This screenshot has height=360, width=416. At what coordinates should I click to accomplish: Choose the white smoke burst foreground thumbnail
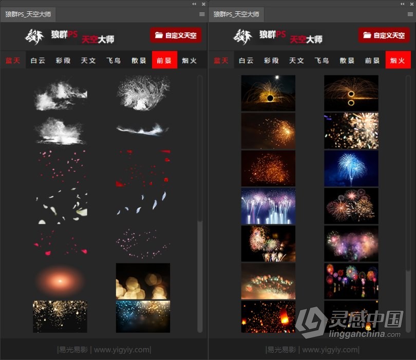[60, 131]
